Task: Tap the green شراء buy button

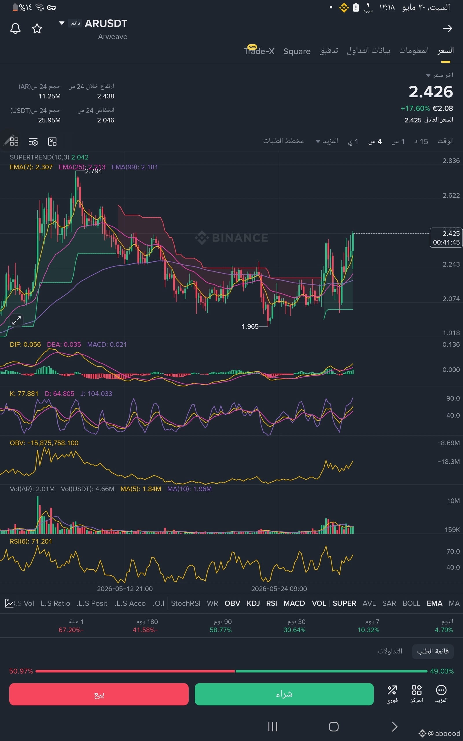Action: pyautogui.click(x=284, y=694)
